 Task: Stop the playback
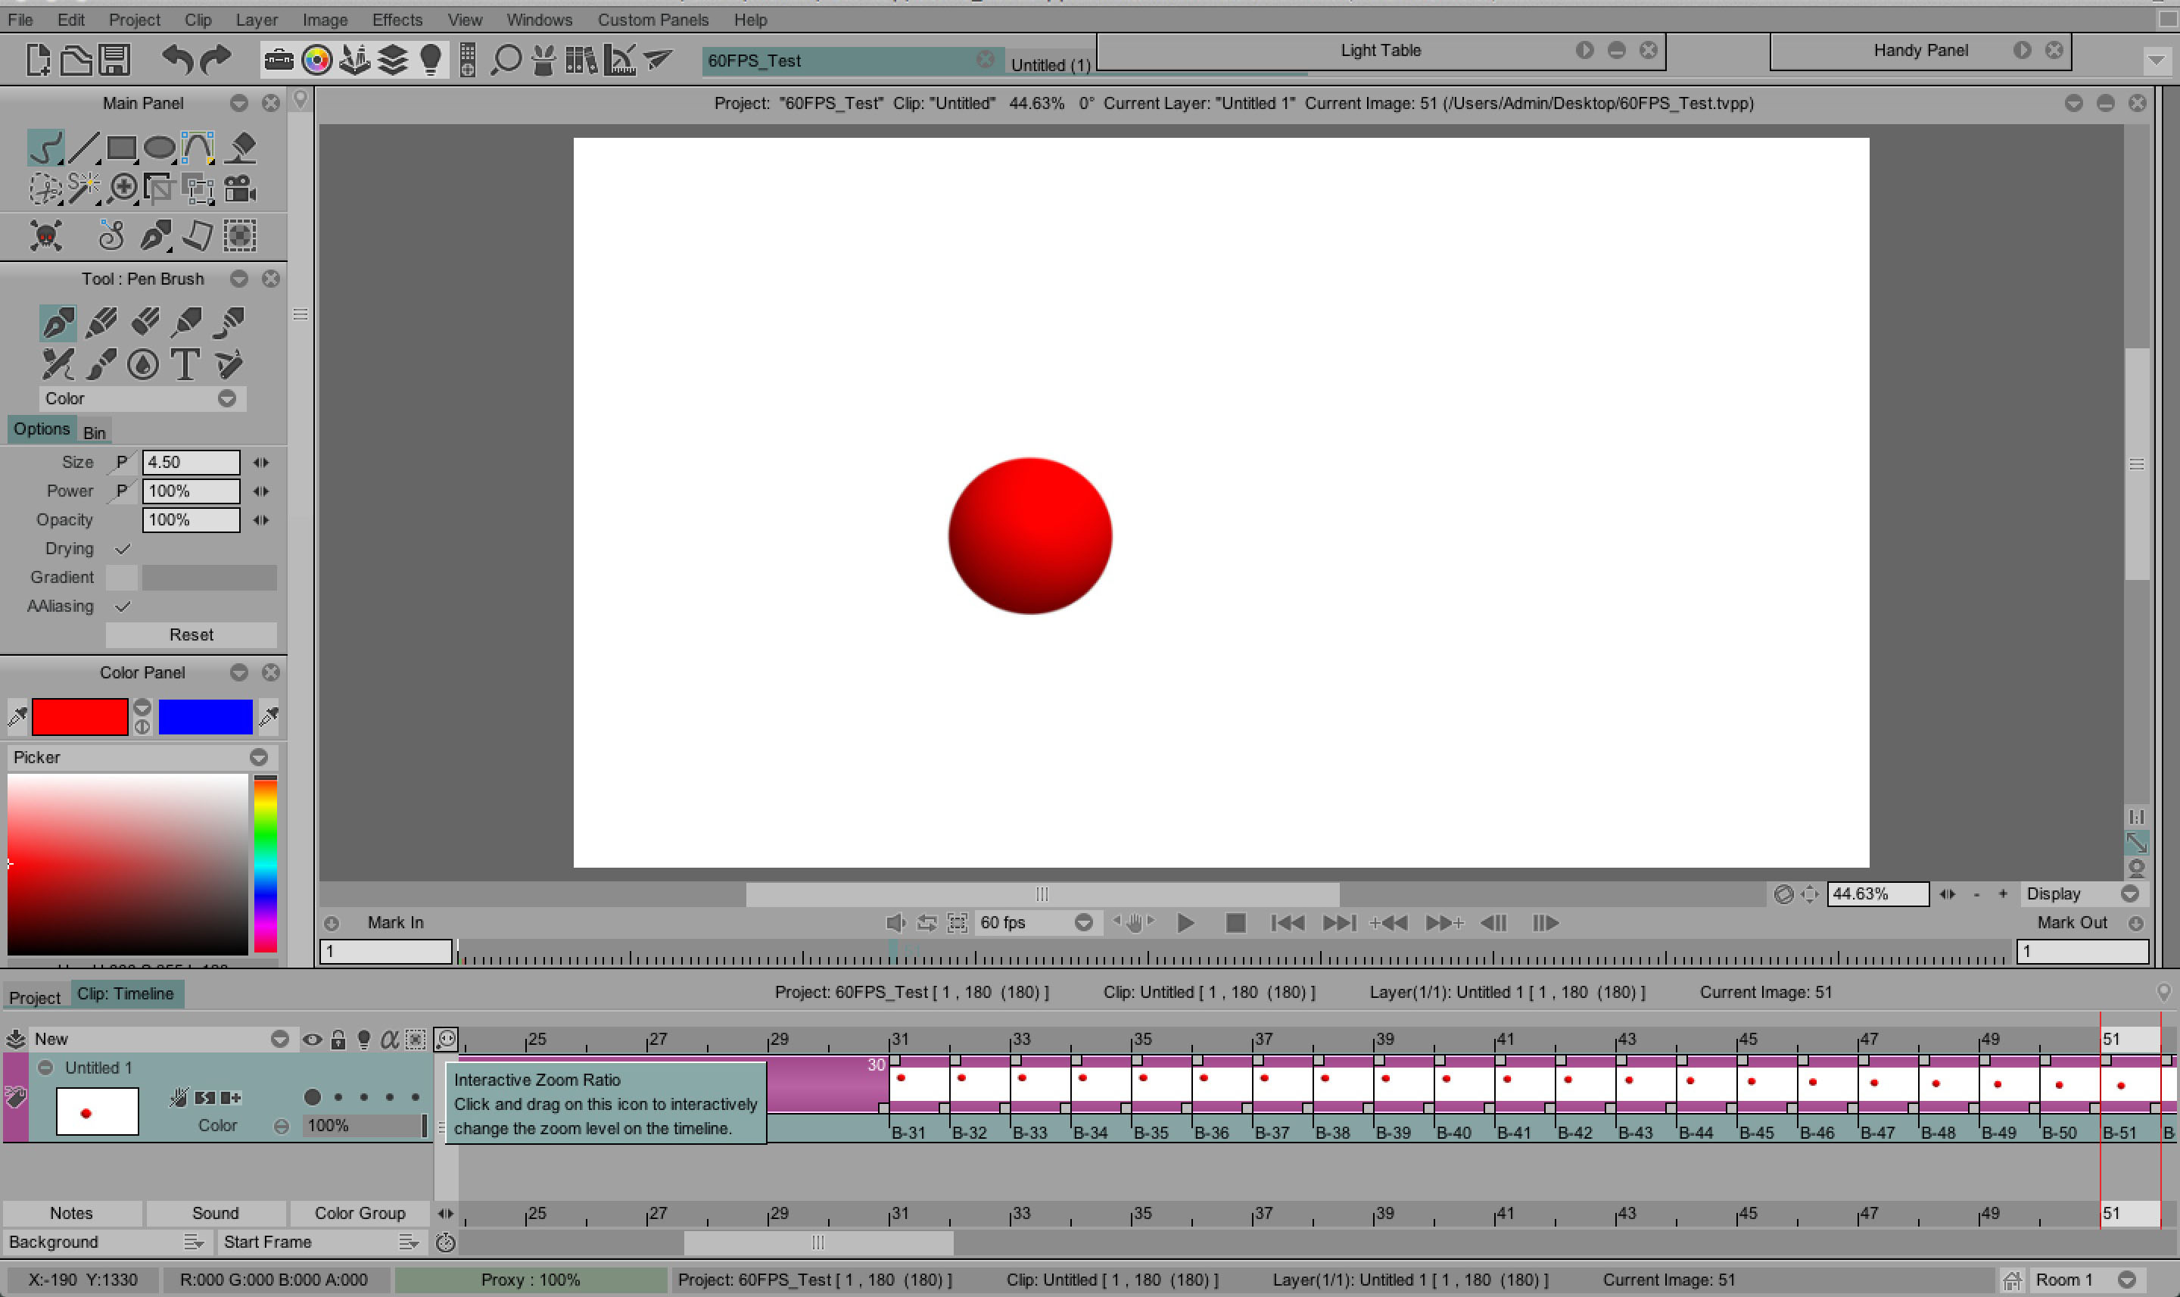tap(1235, 923)
